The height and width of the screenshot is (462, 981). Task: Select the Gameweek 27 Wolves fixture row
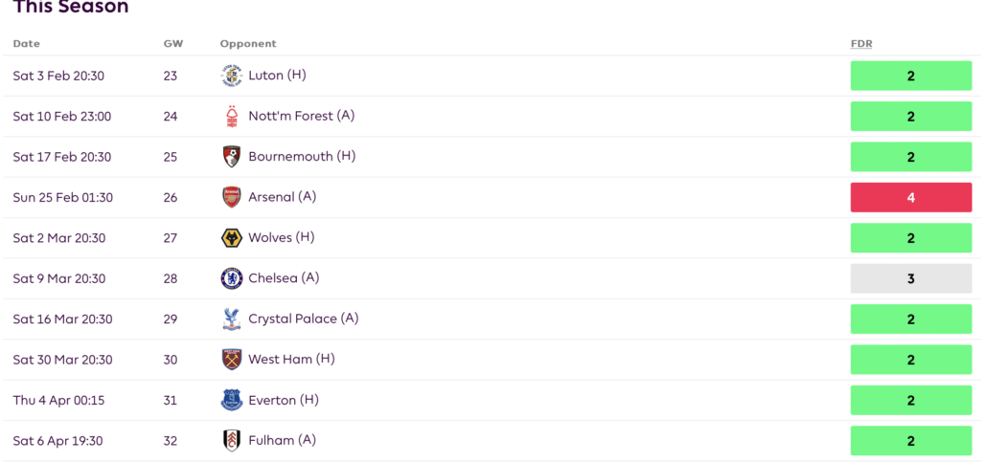point(479,238)
